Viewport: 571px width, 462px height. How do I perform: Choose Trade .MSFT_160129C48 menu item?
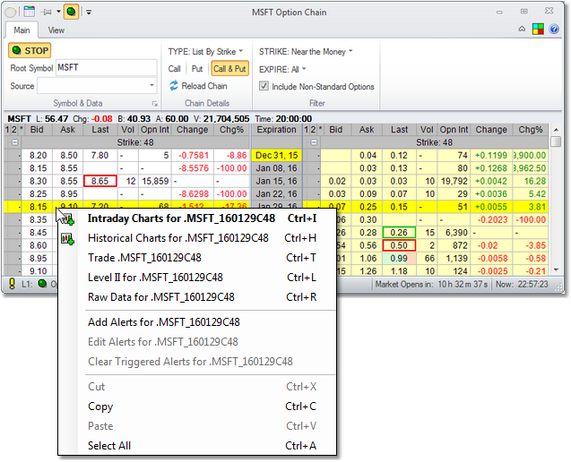point(197,258)
